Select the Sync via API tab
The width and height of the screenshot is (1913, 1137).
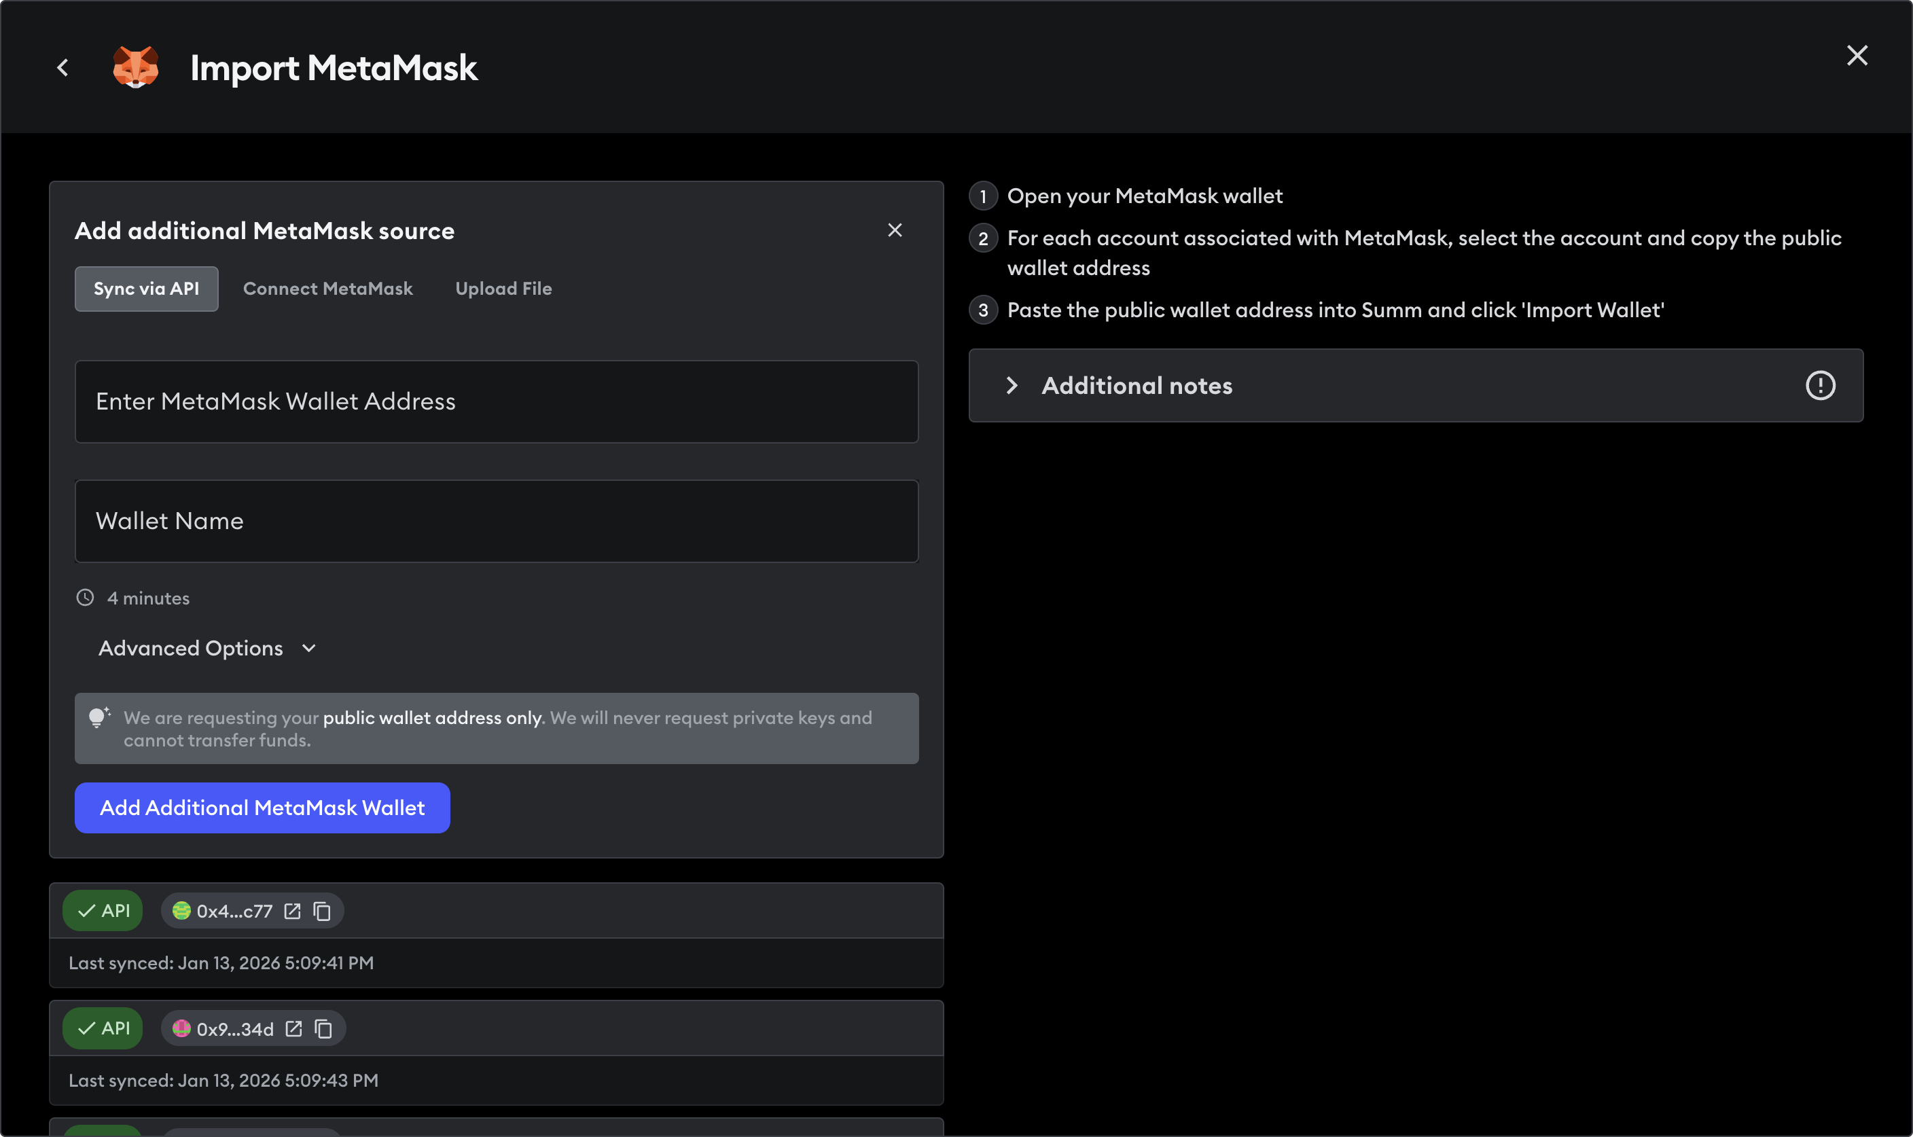(146, 289)
